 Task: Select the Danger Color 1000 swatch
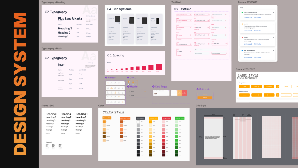click(164, 155)
